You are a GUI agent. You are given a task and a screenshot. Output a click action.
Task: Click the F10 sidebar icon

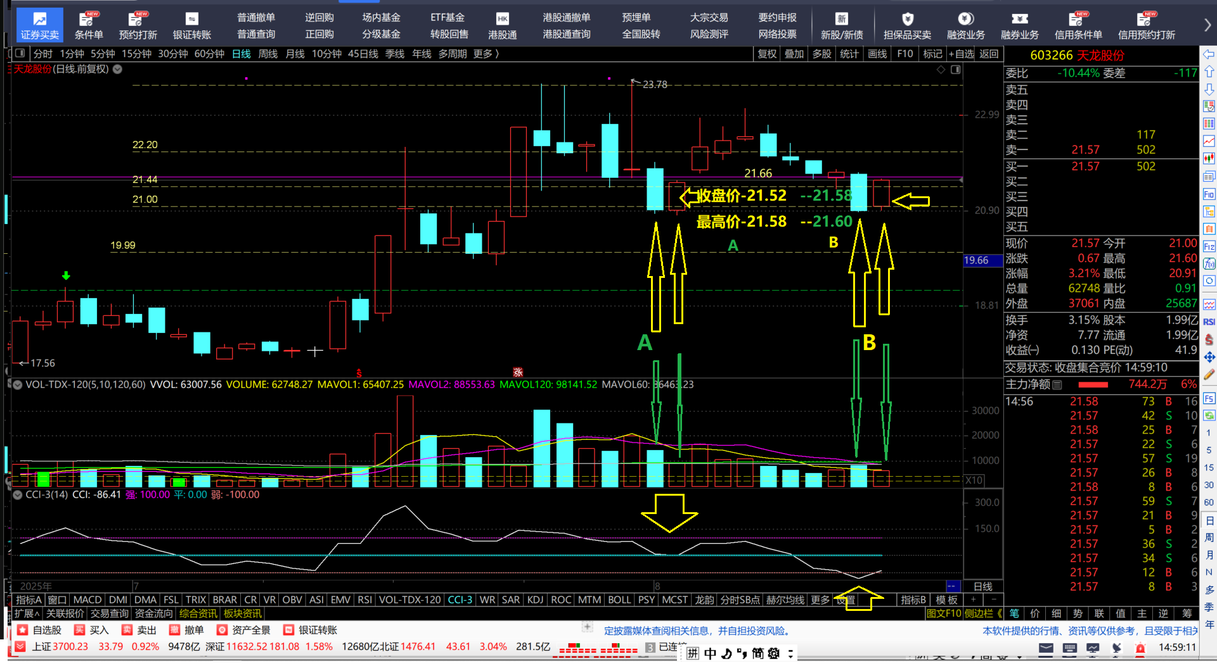point(1209,194)
